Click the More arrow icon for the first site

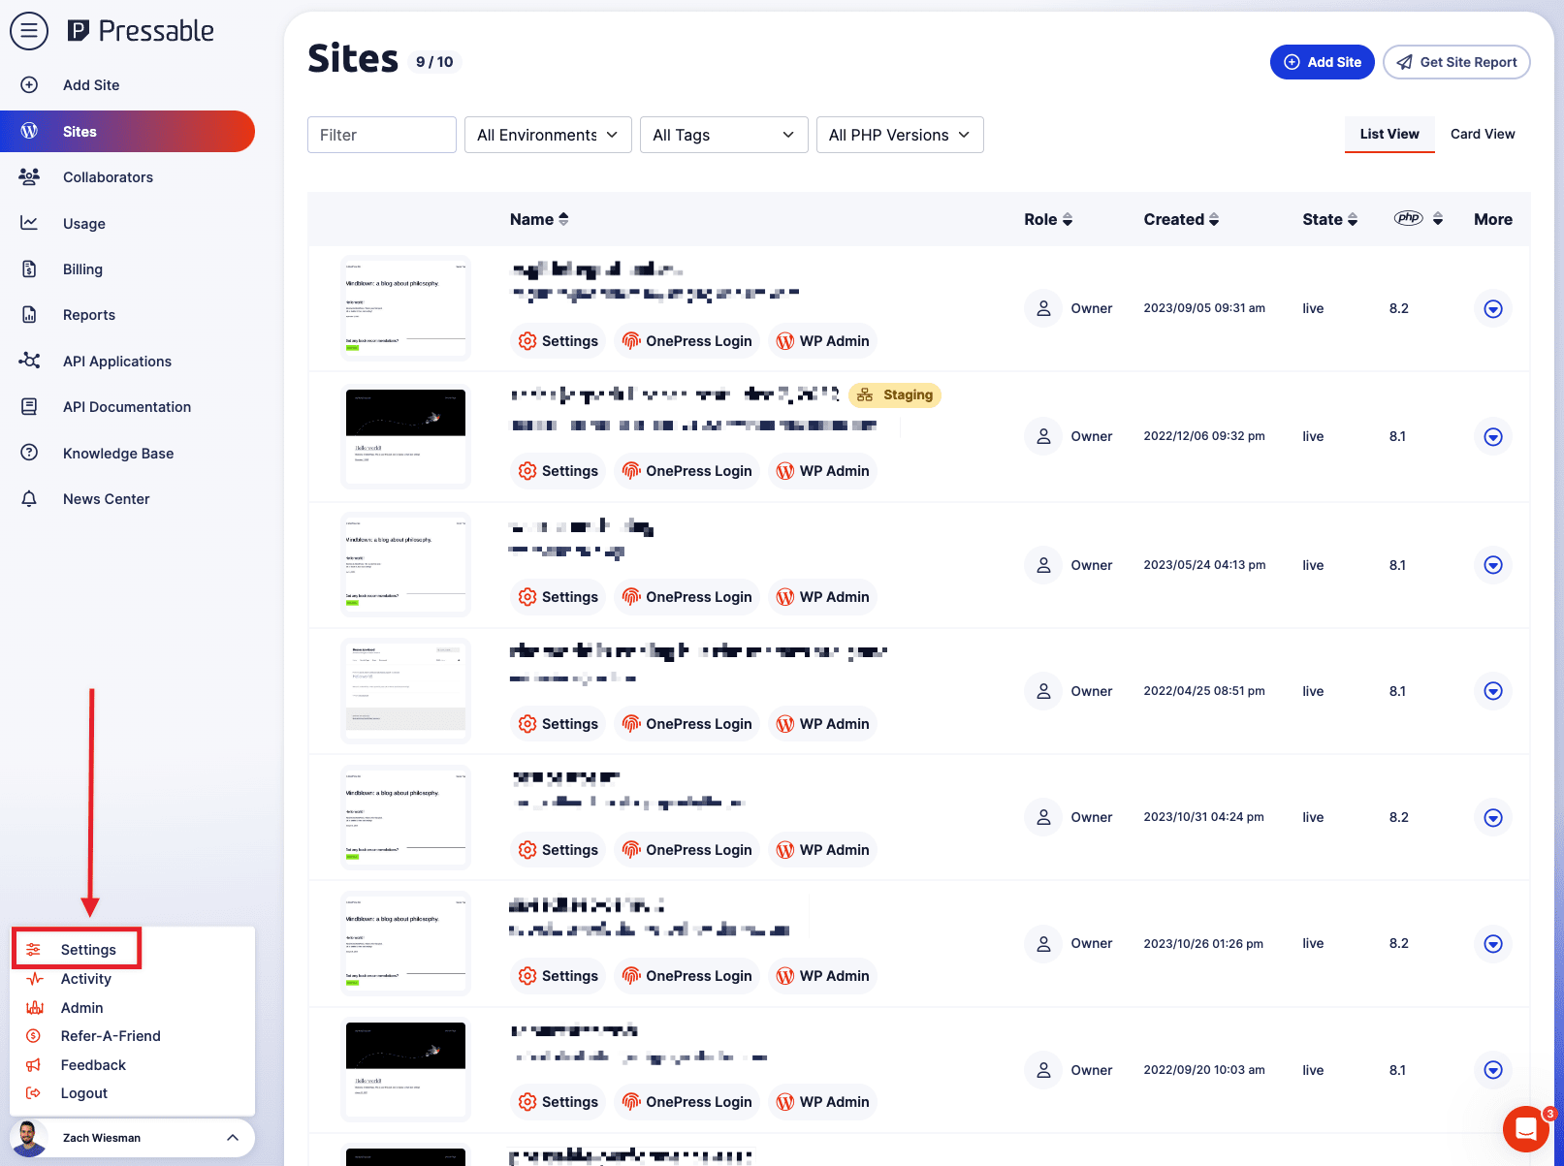click(x=1492, y=309)
